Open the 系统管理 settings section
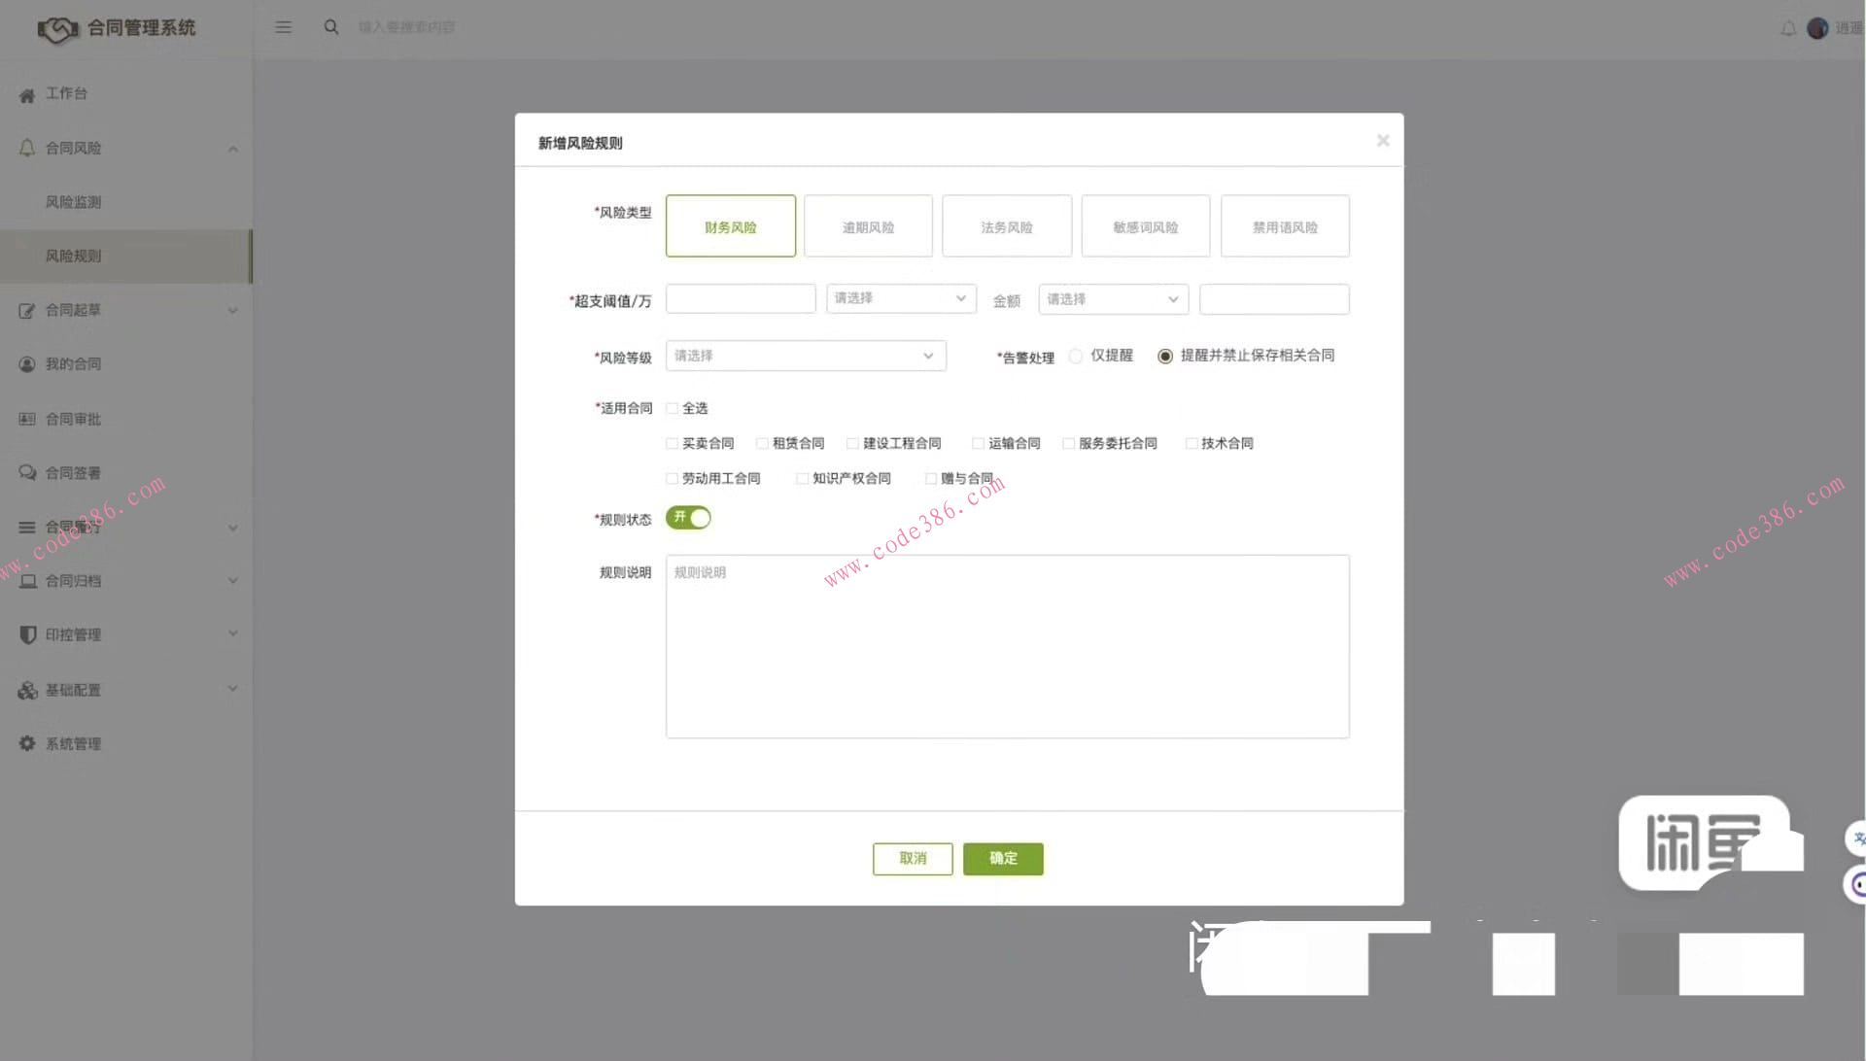The height and width of the screenshot is (1061, 1866). (73, 743)
